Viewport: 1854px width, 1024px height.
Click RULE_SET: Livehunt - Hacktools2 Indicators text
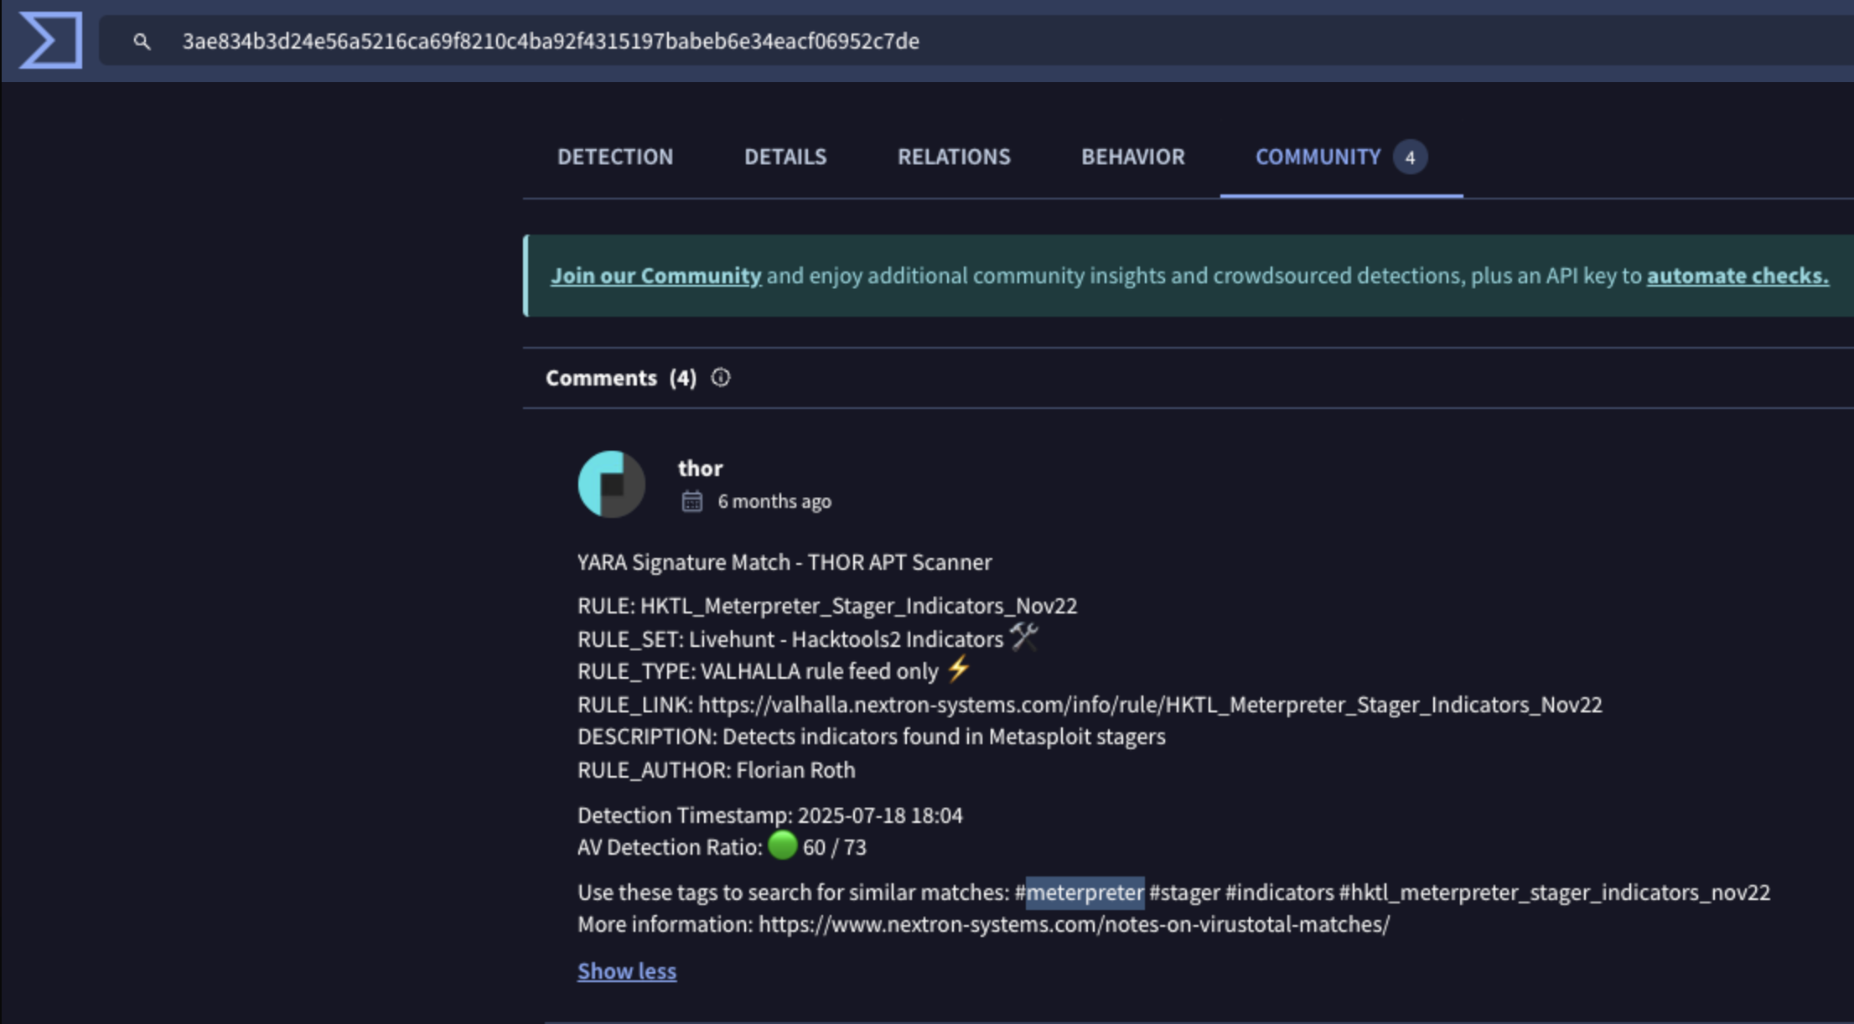(790, 639)
